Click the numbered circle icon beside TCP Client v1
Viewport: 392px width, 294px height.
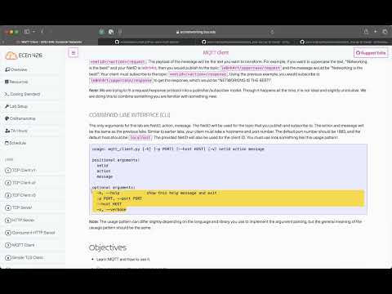(8, 171)
